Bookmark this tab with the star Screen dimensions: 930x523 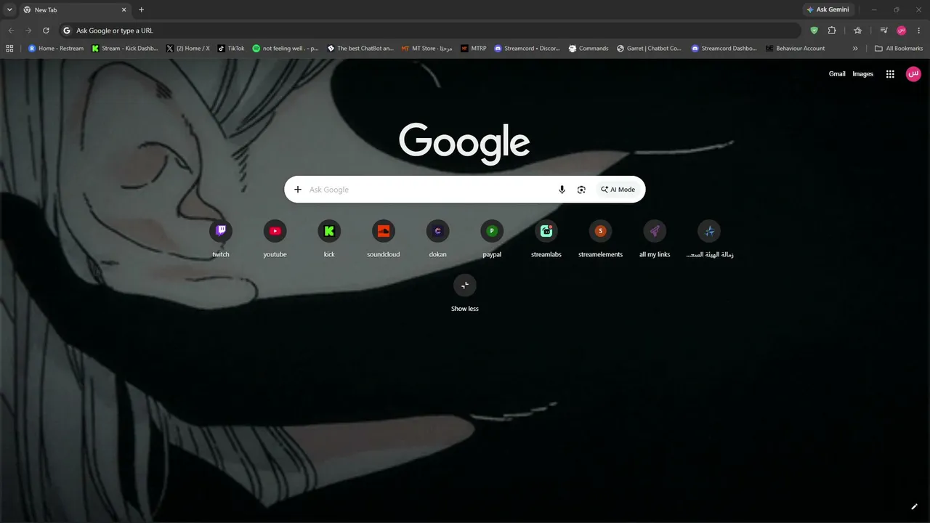[x=858, y=31]
